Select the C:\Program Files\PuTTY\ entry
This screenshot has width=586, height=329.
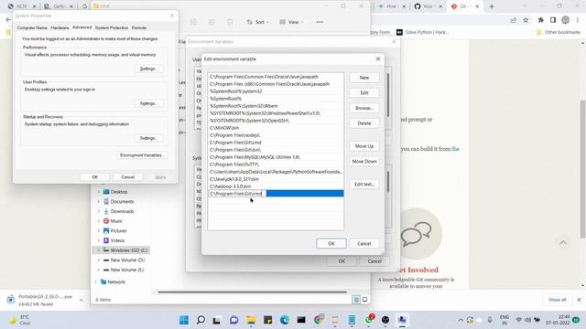[x=276, y=164]
